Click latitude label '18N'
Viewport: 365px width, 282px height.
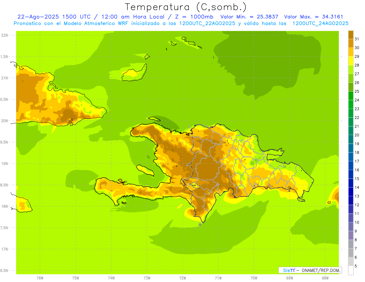(4, 206)
